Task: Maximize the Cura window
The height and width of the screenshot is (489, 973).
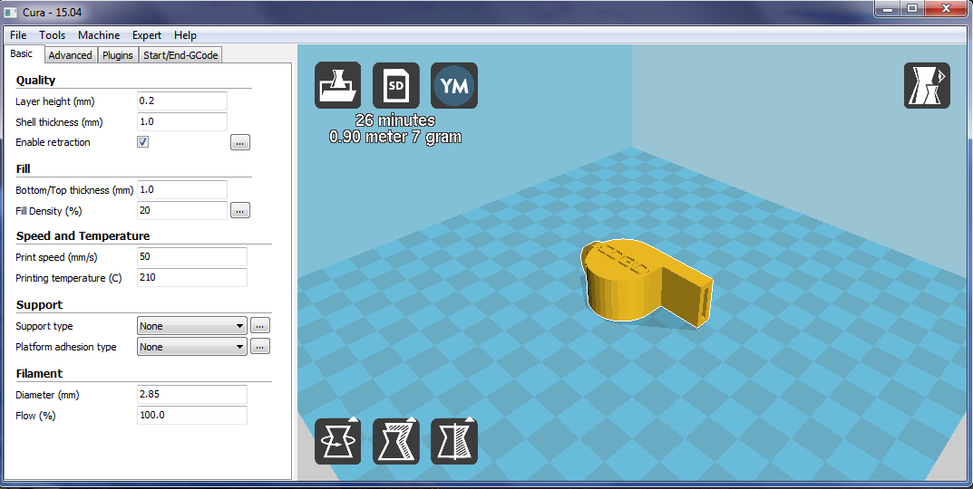Action: point(912,9)
